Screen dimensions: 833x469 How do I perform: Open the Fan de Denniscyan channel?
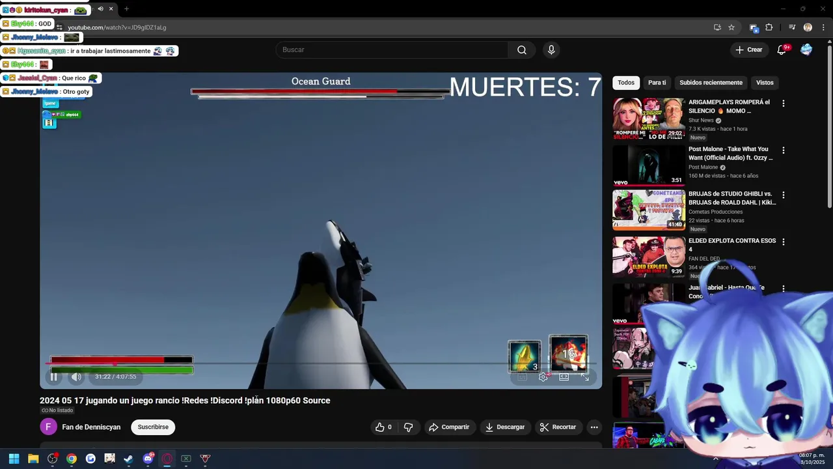tap(91, 427)
